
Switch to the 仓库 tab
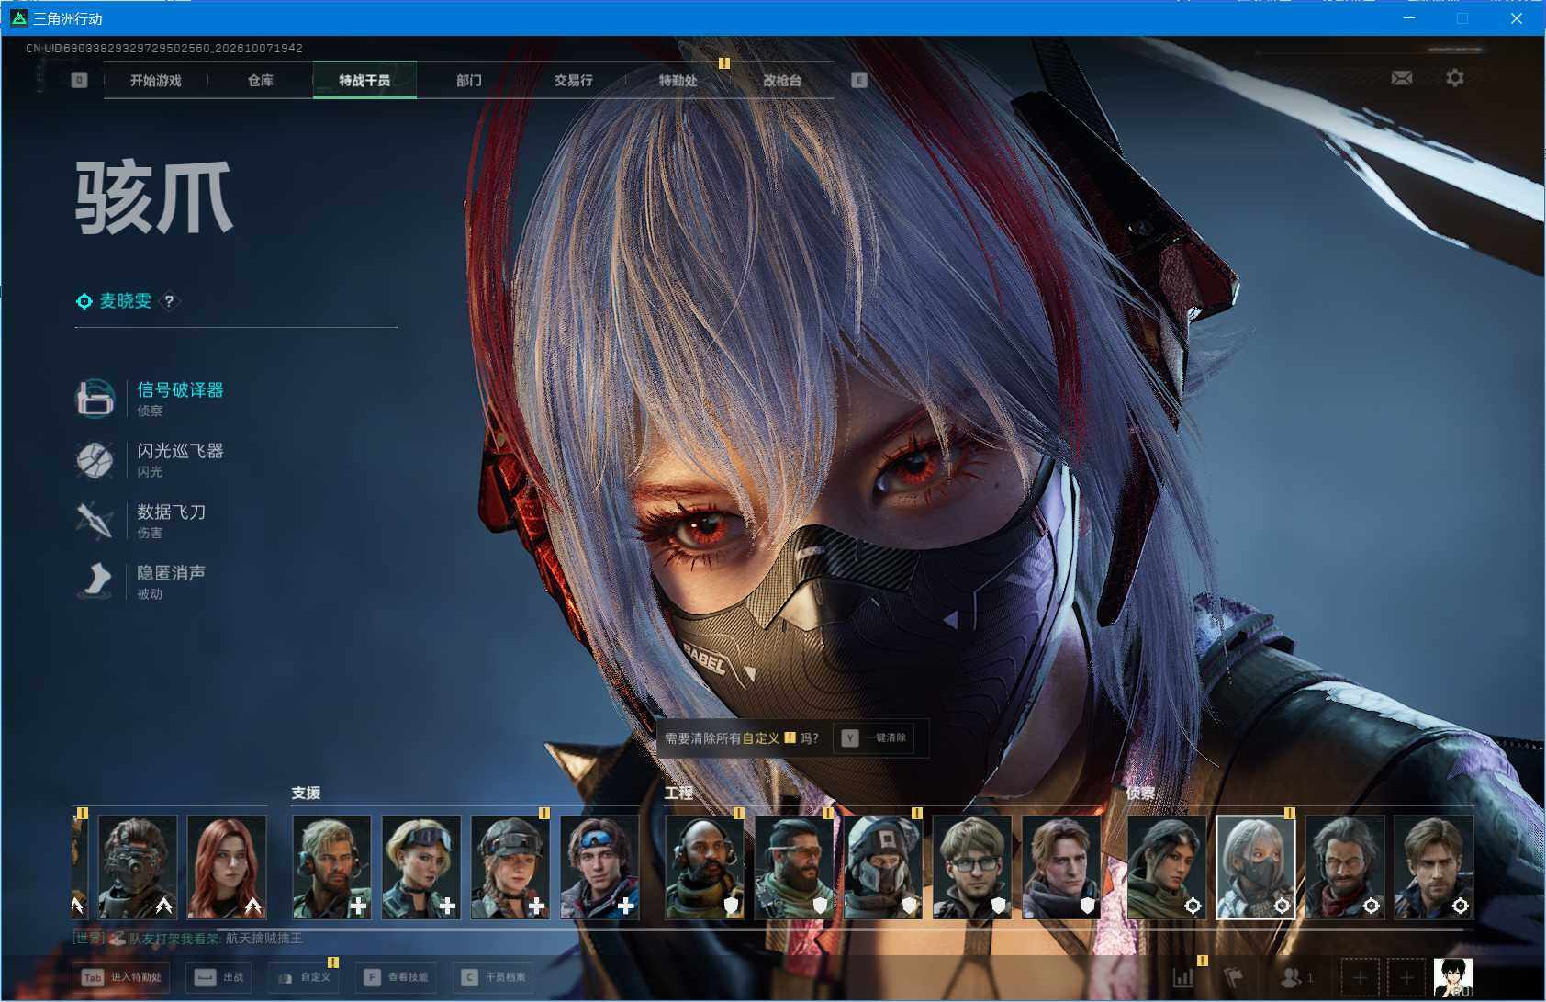click(x=261, y=80)
